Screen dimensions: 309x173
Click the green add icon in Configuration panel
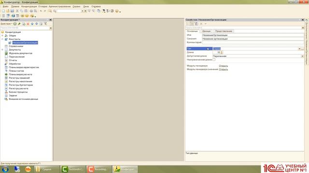(x=15, y=24)
